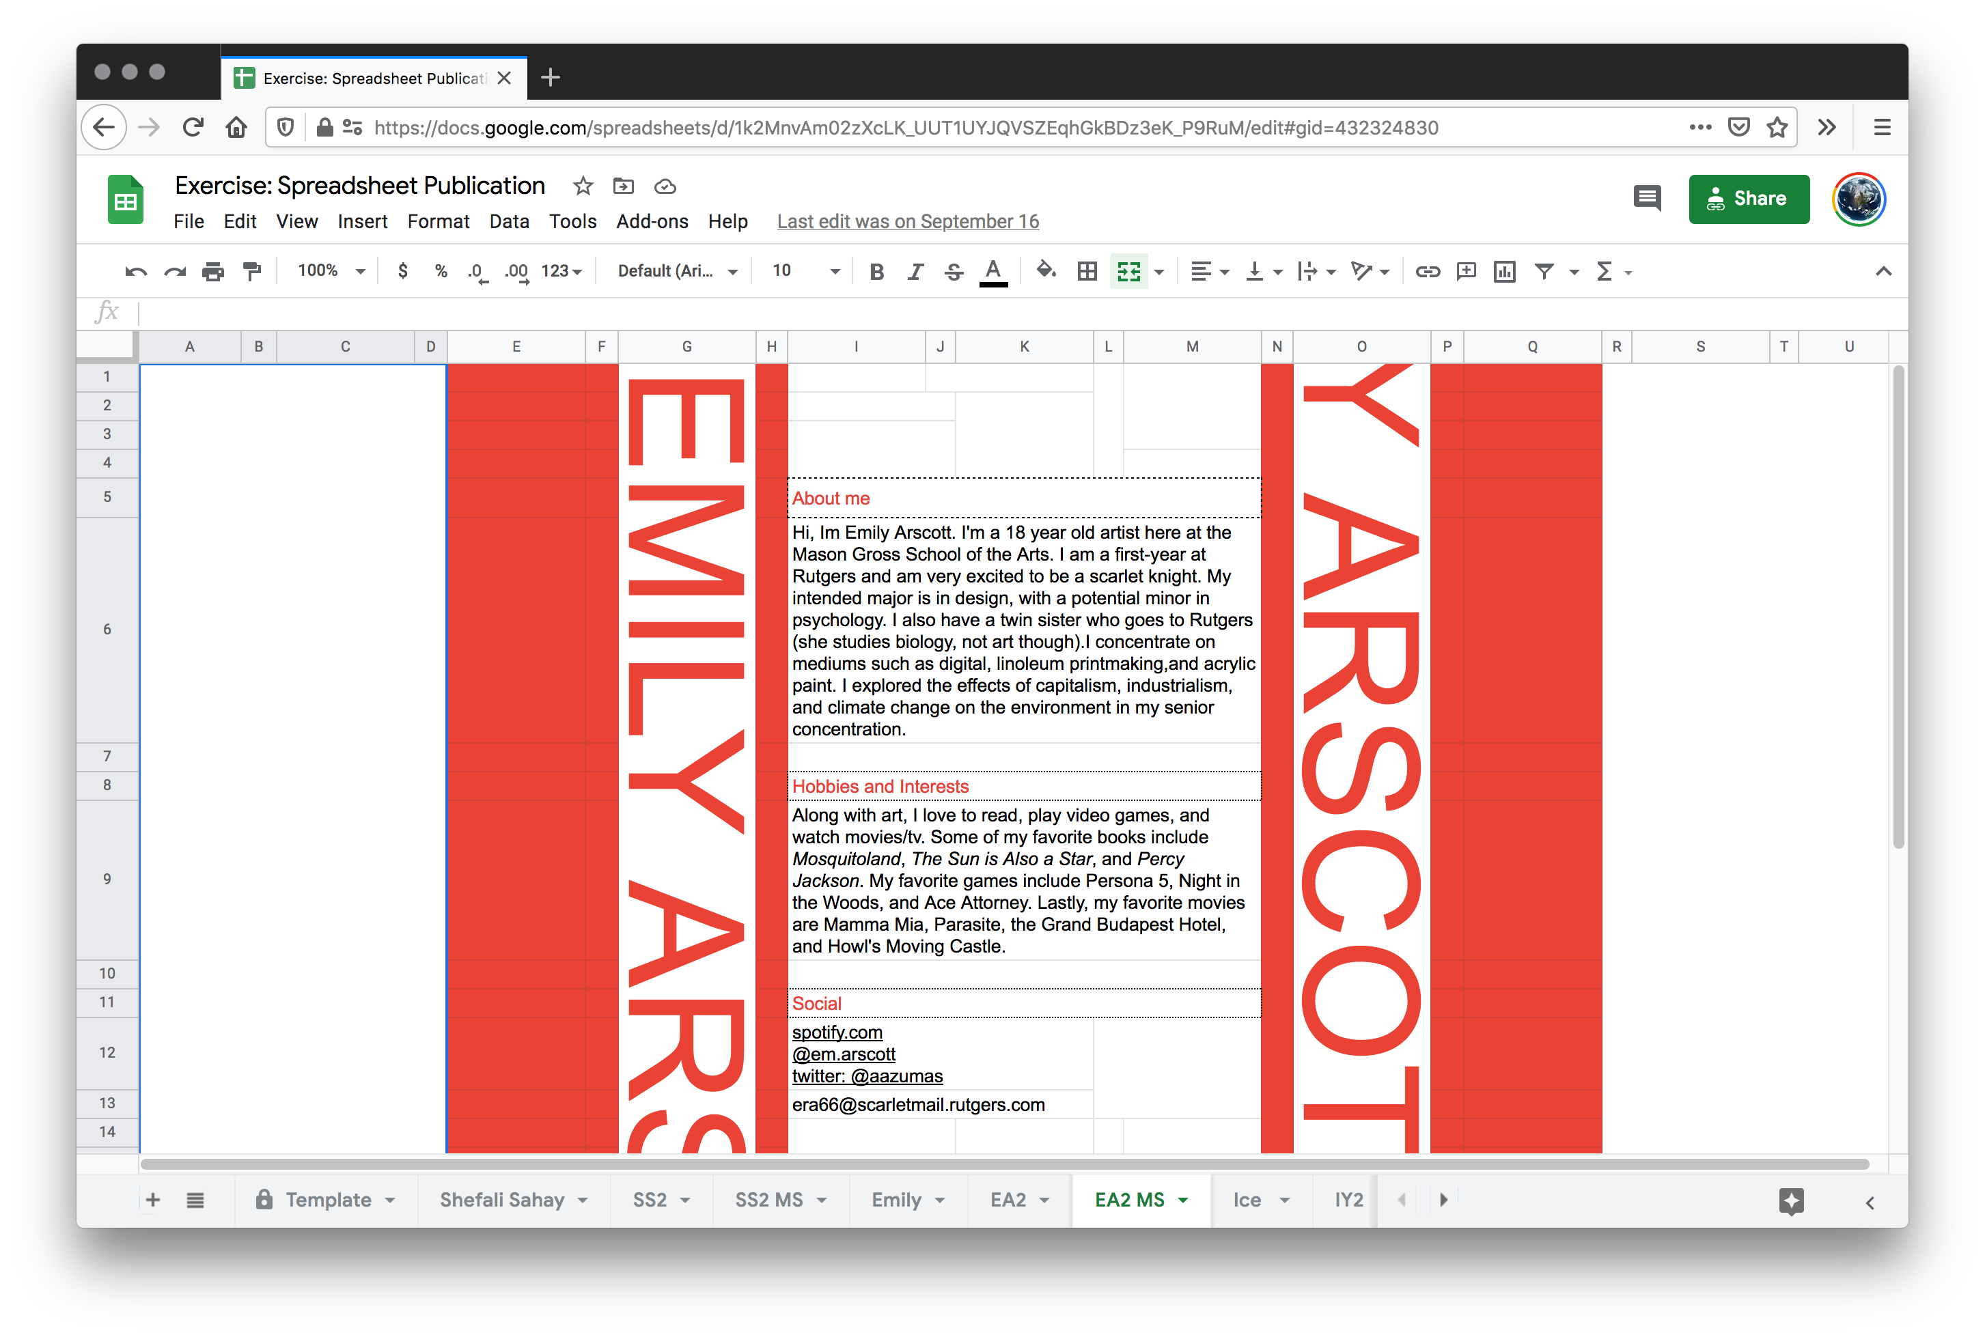Open the Data menu
This screenshot has width=1985, height=1337.
click(510, 222)
